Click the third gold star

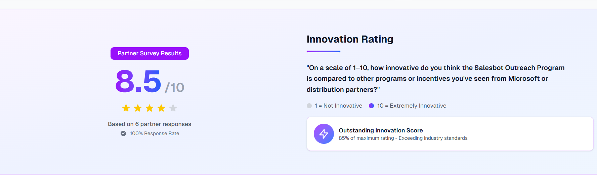pyautogui.click(x=150, y=108)
